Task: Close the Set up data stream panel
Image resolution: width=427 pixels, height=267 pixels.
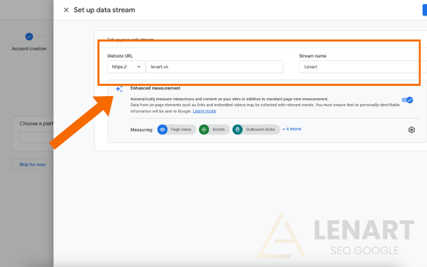Action: point(66,10)
